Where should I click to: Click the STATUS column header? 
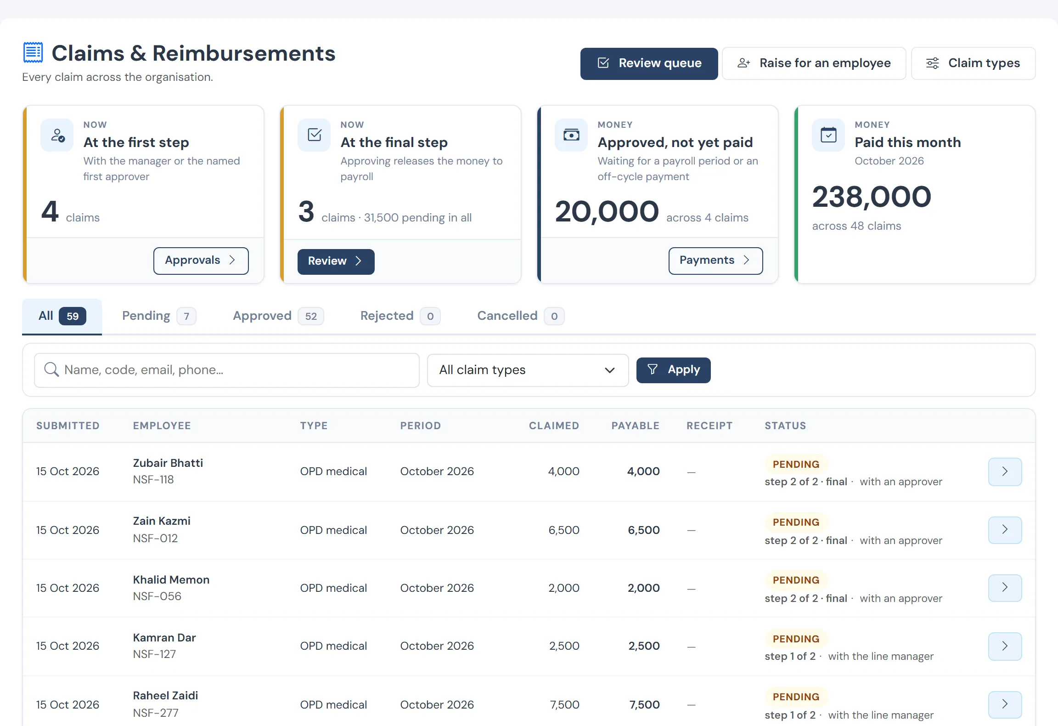tap(785, 425)
